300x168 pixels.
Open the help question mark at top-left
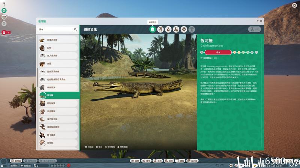pyautogui.click(x=4, y=4)
